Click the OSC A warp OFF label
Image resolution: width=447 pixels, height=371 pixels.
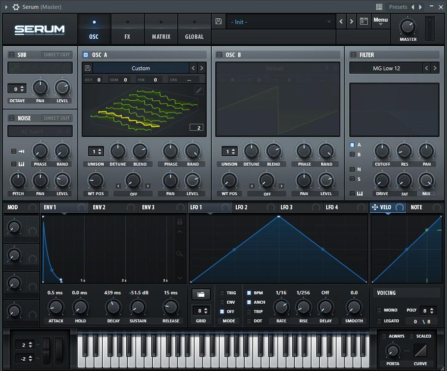tap(134, 194)
